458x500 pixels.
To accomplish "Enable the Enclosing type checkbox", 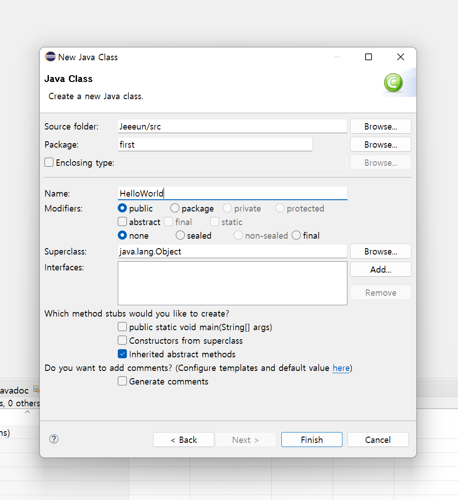I will 49,162.
